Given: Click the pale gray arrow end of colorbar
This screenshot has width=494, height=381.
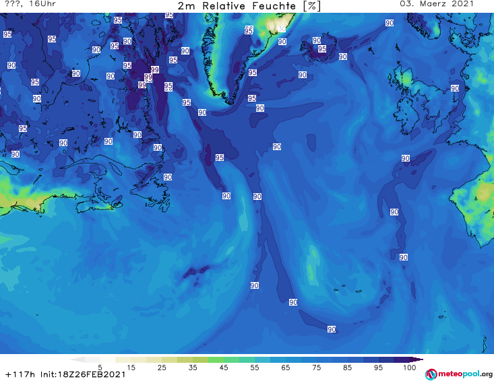Looking at the screenshot, I should pos(78,359).
